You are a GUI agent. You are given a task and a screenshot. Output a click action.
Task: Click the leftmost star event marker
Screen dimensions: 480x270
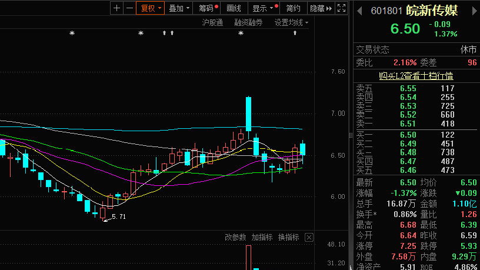pyautogui.click(x=72, y=33)
